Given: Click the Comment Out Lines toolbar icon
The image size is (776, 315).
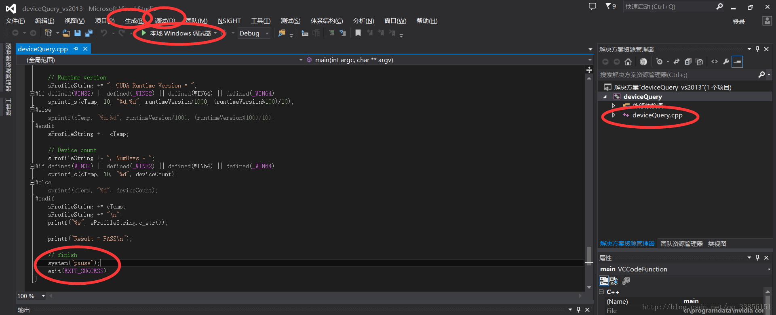Looking at the screenshot, I should pos(331,33).
